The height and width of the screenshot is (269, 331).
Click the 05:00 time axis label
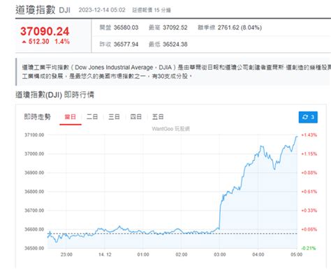tap(297, 254)
